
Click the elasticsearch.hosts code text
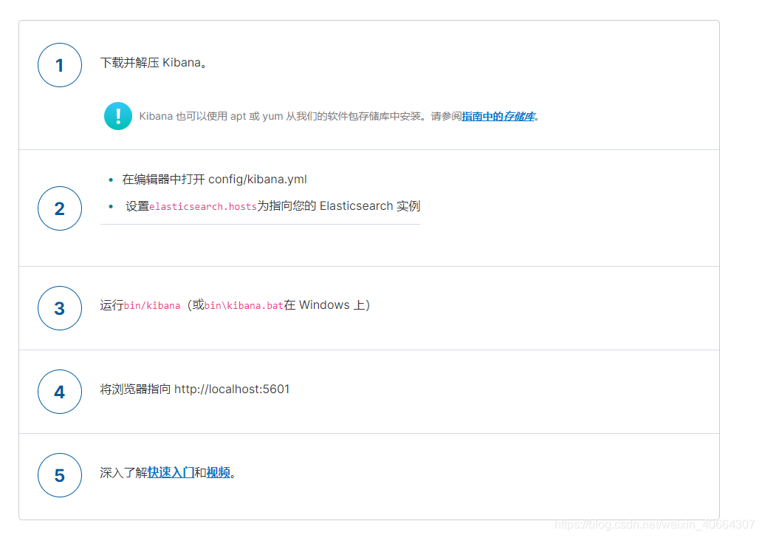[x=202, y=207]
